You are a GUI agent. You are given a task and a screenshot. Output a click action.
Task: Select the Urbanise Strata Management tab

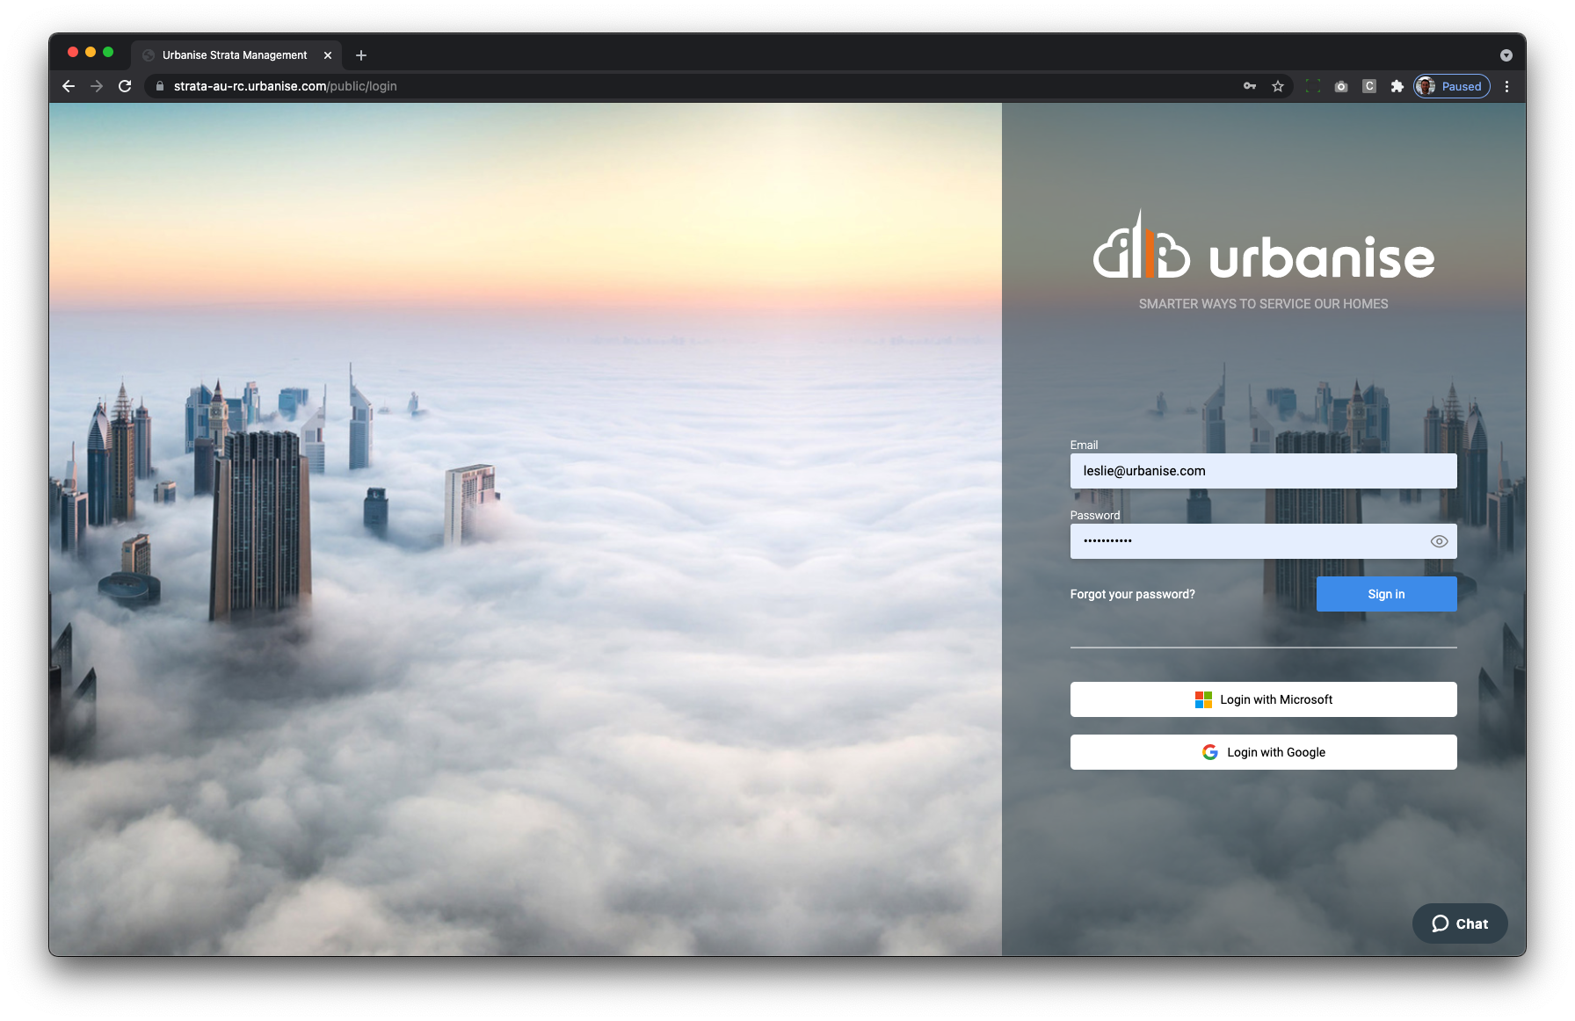[234, 55]
